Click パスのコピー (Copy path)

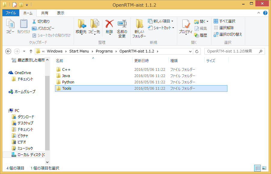pyautogui.click(x=43, y=28)
